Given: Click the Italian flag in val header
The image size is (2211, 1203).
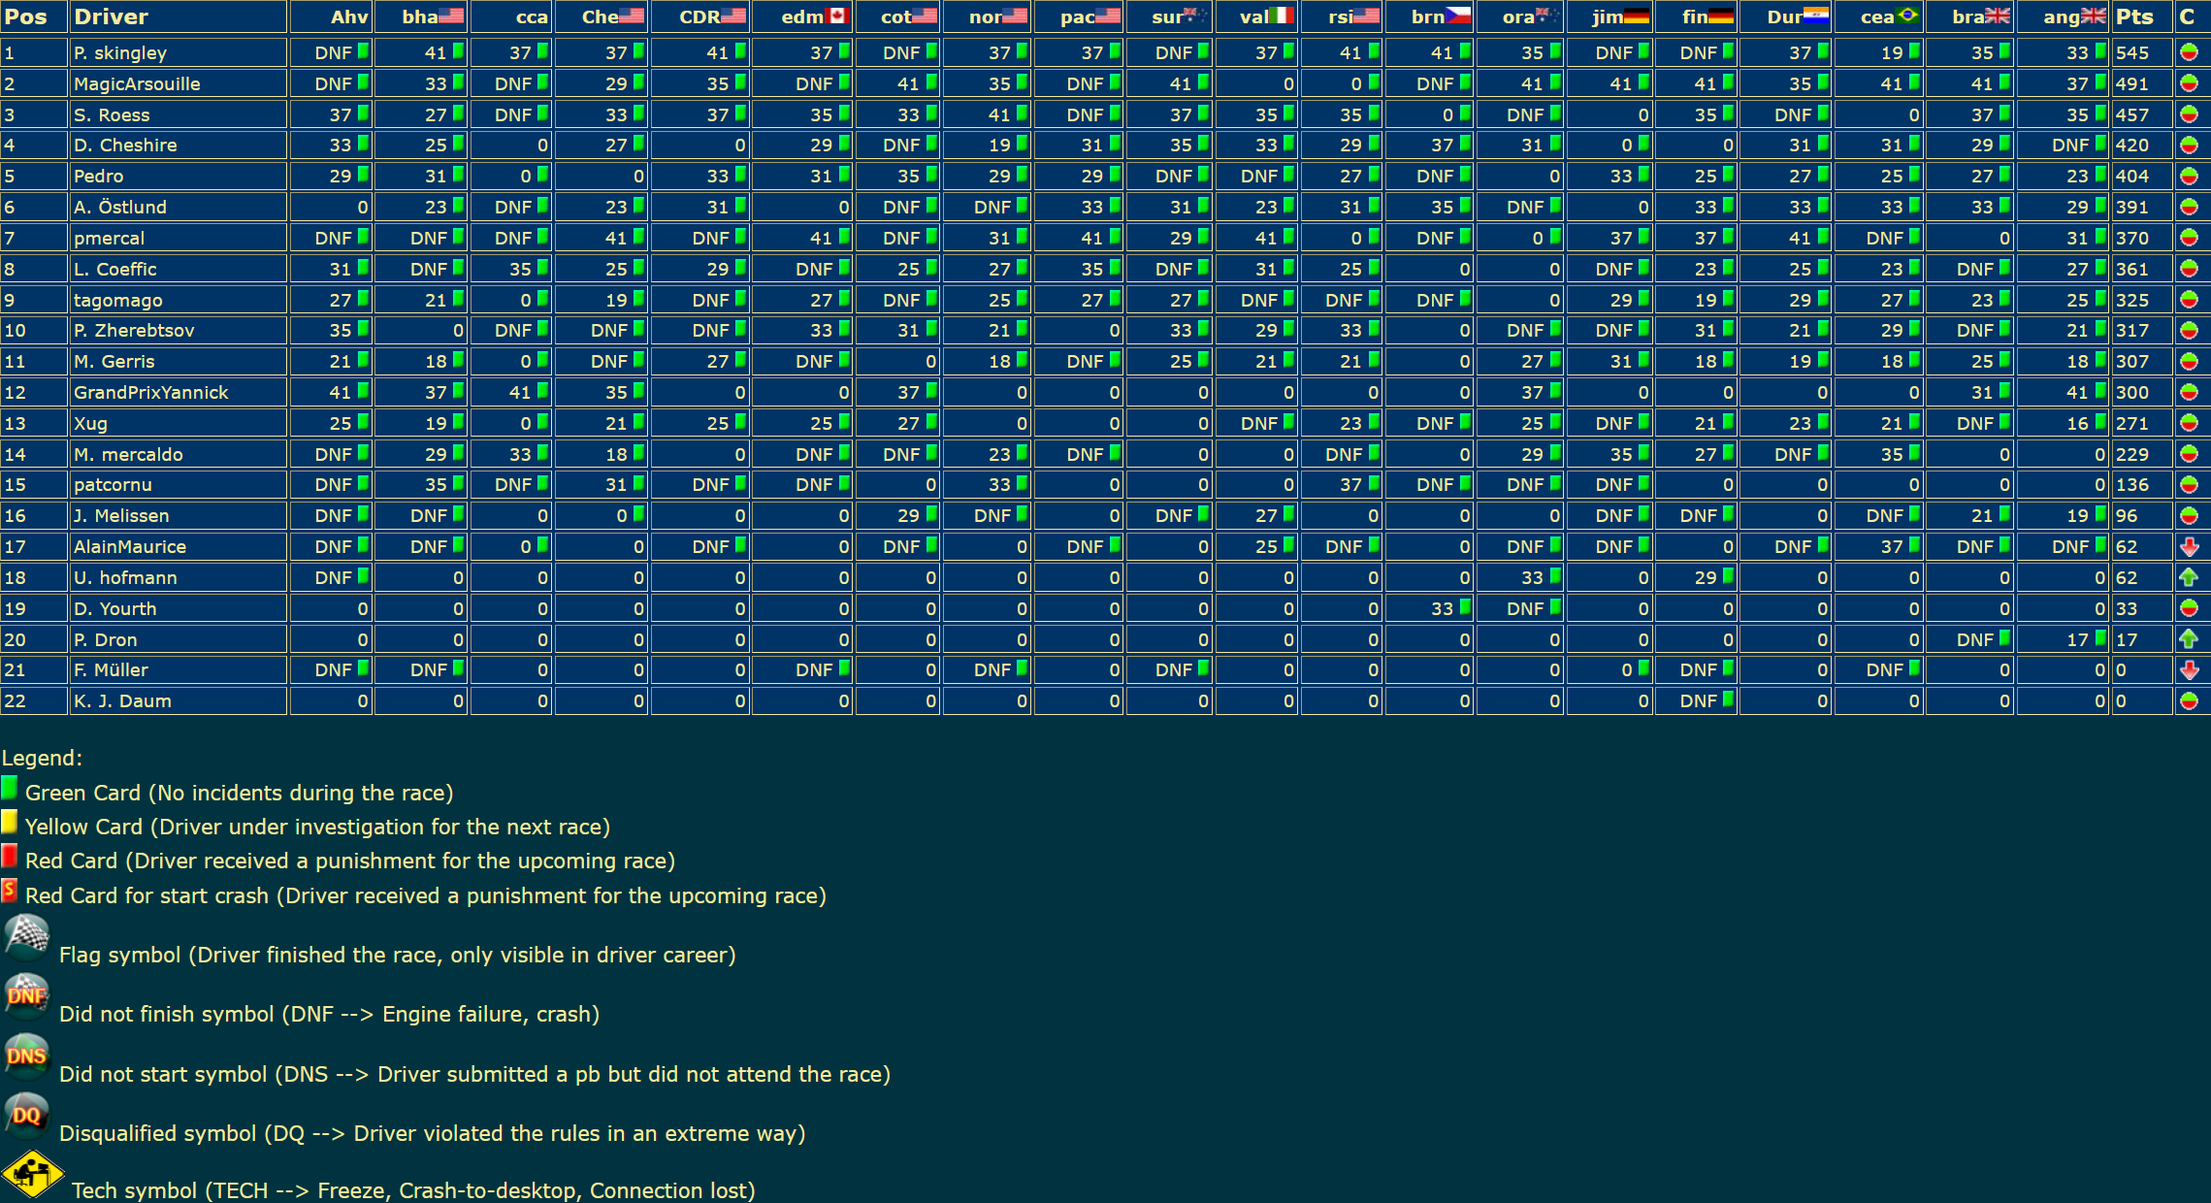Looking at the screenshot, I should click(1281, 16).
